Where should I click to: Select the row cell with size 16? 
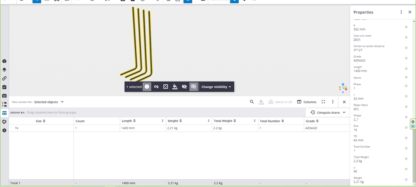41,128
